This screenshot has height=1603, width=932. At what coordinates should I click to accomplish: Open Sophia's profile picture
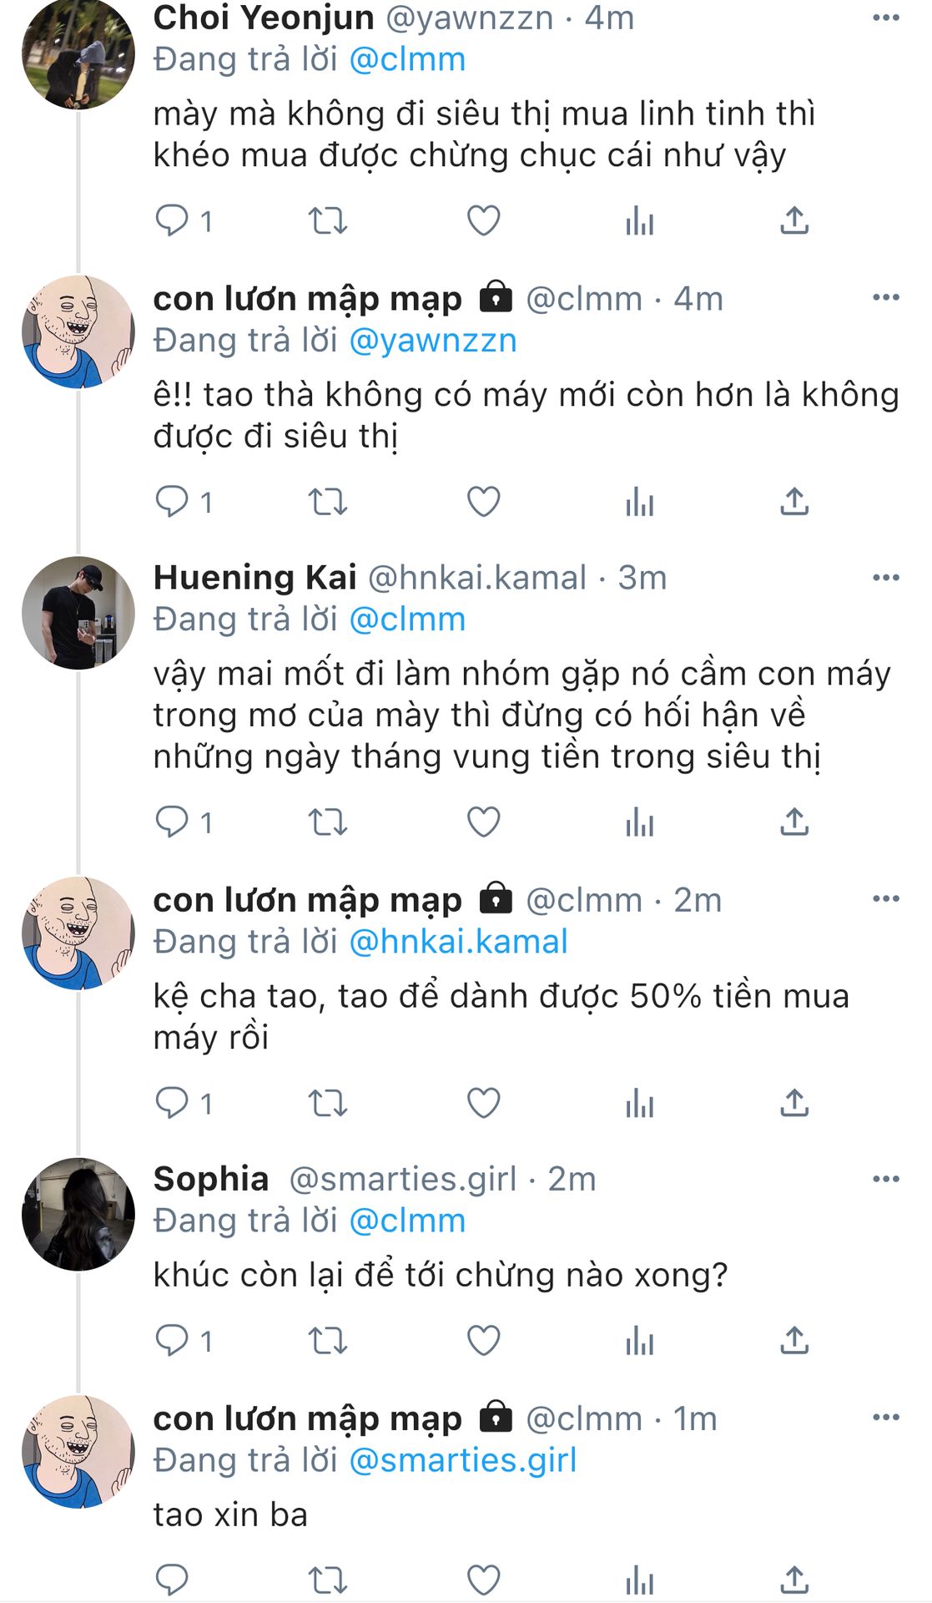click(x=78, y=1215)
